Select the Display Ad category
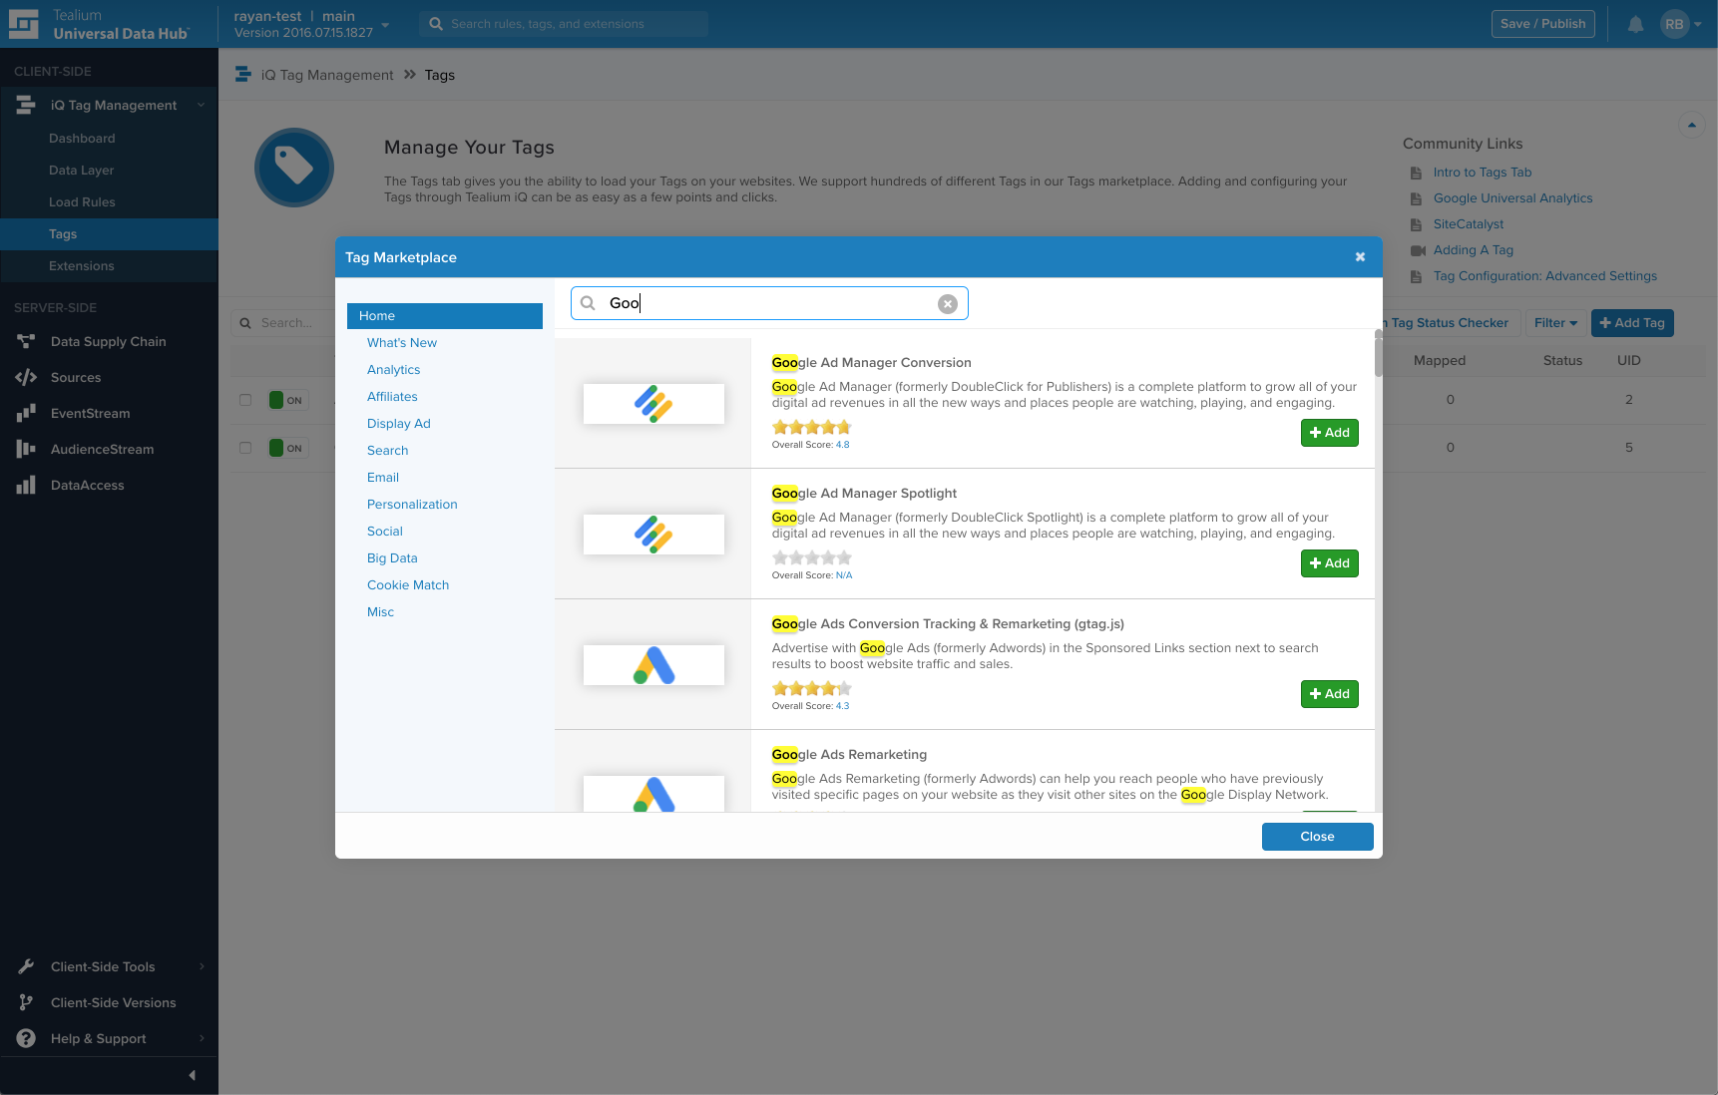Viewport: 1718px width, 1095px height. [x=399, y=424]
